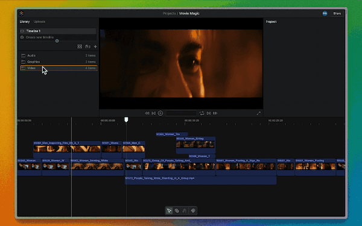Select the Timeline 1 item
The image size is (362, 226).
[x=58, y=31]
